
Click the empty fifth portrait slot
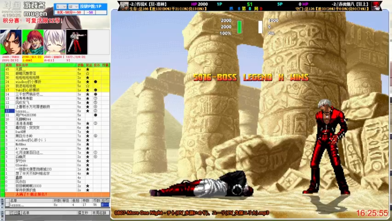tap(98, 42)
